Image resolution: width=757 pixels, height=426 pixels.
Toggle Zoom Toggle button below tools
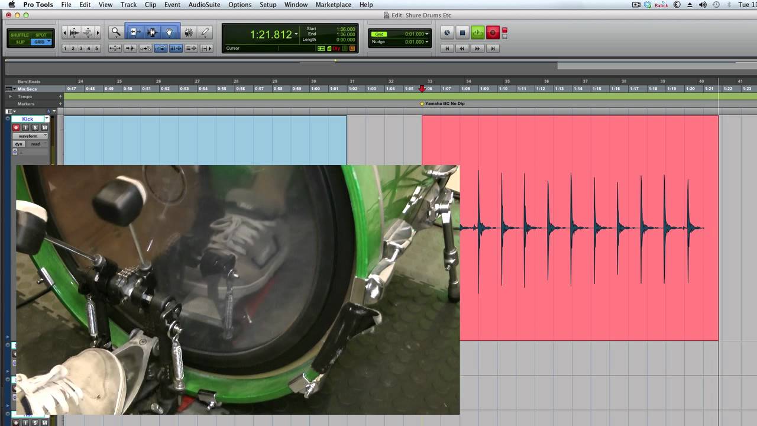tap(115, 49)
